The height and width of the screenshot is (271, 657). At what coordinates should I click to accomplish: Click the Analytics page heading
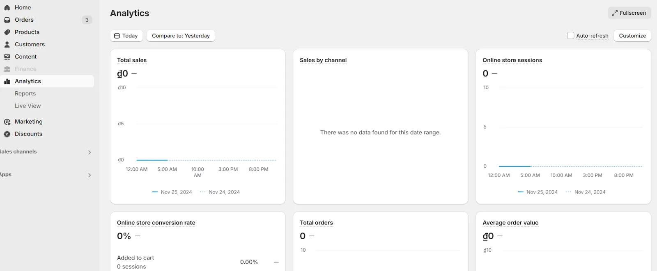[130, 13]
